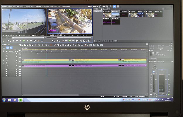Select the Title (T) tool in the timeline toolbar
The image size is (183, 117).
pyautogui.click(x=78, y=45)
